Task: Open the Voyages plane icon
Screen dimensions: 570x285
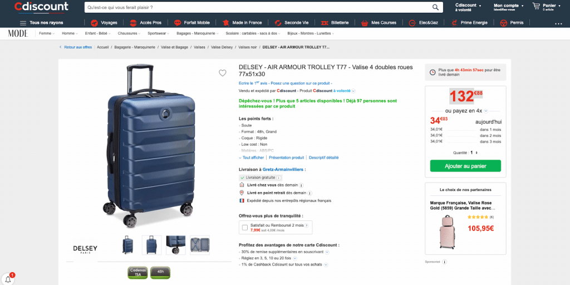Action: 95,22
